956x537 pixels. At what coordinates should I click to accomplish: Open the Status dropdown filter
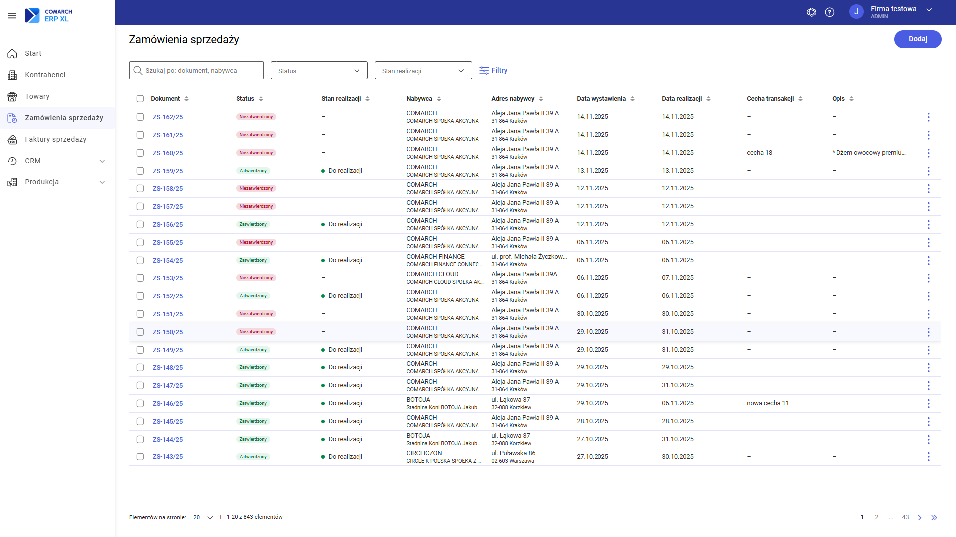(x=319, y=70)
